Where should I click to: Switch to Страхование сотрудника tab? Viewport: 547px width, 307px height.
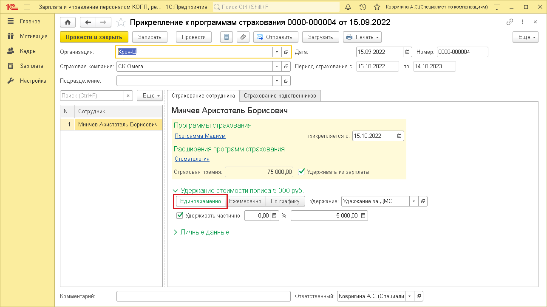[203, 96]
